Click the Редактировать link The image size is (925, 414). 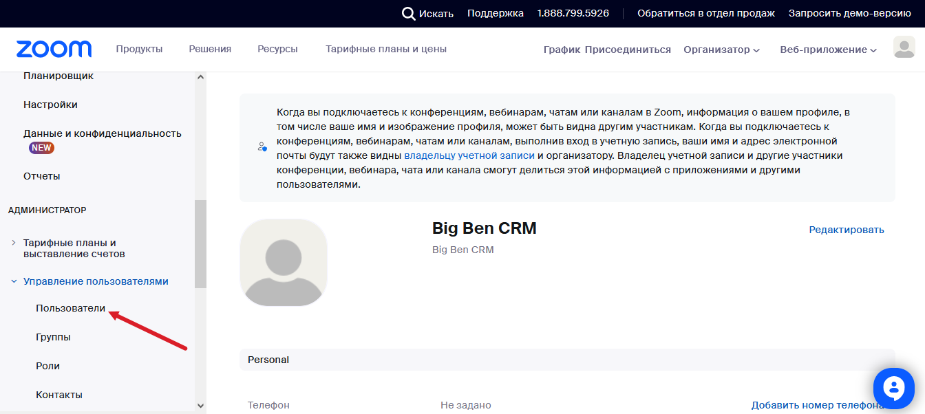(x=847, y=230)
